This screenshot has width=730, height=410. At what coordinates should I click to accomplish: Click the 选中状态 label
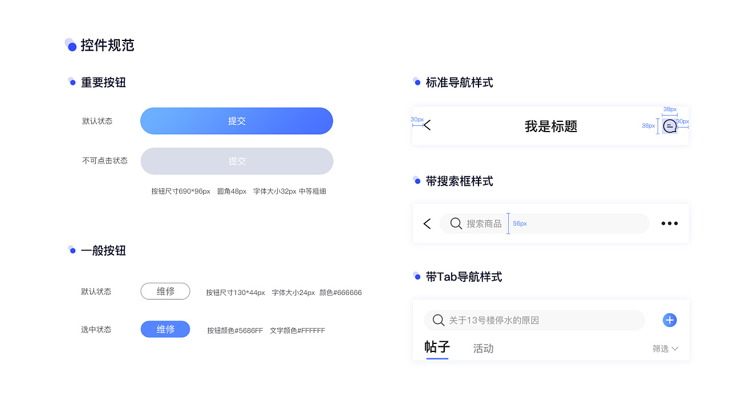click(96, 329)
